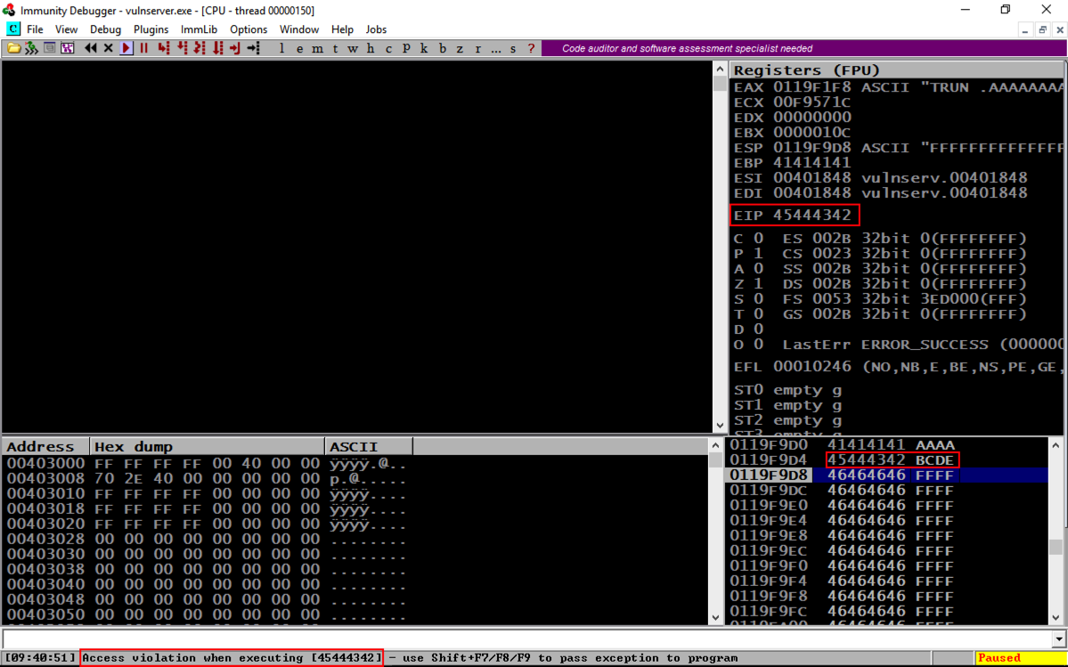
Task: Open the Options menu
Action: pos(249,29)
